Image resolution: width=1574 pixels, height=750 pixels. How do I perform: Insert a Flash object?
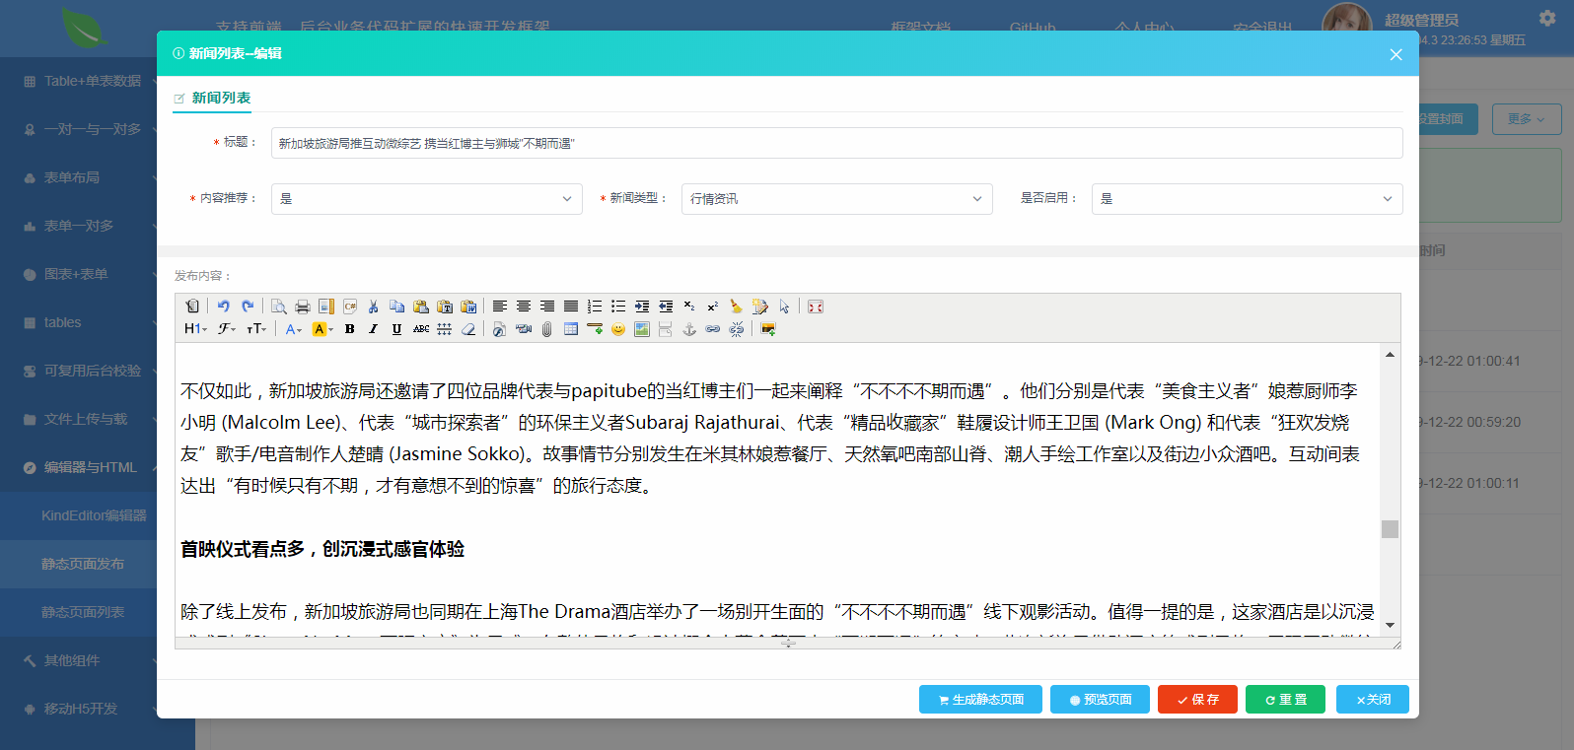click(x=500, y=329)
